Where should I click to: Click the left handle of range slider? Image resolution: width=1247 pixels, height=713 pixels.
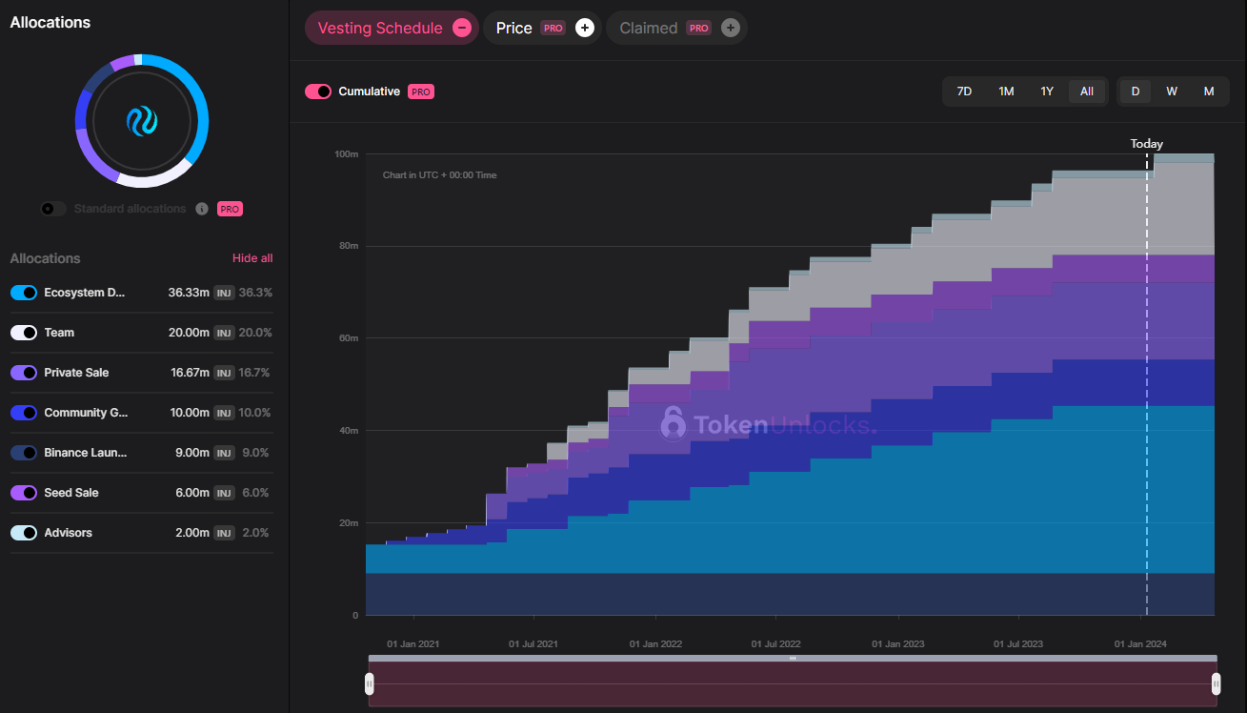click(x=370, y=683)
